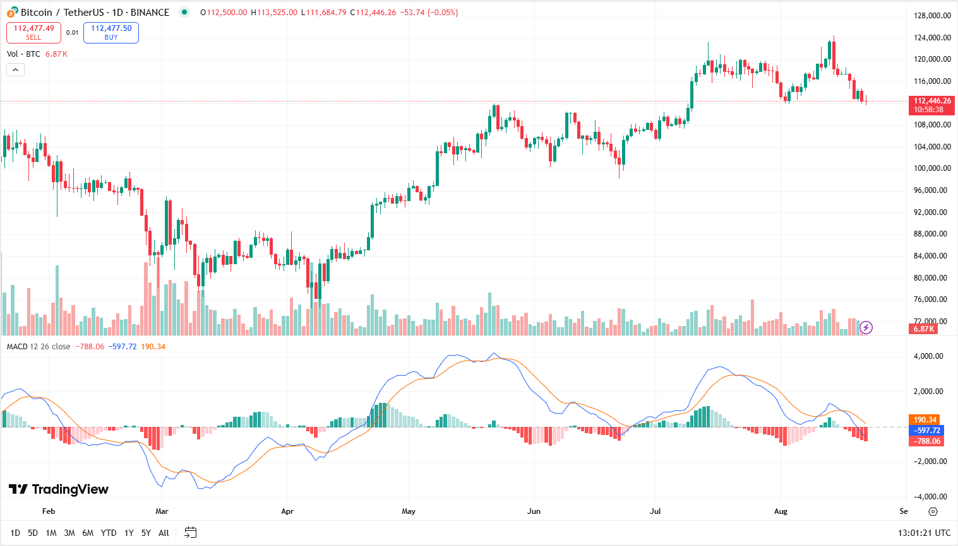This screenshot has height=546, width=958.
Task: Click the MACD signal value tag 190.34
Action: [925, 419]
